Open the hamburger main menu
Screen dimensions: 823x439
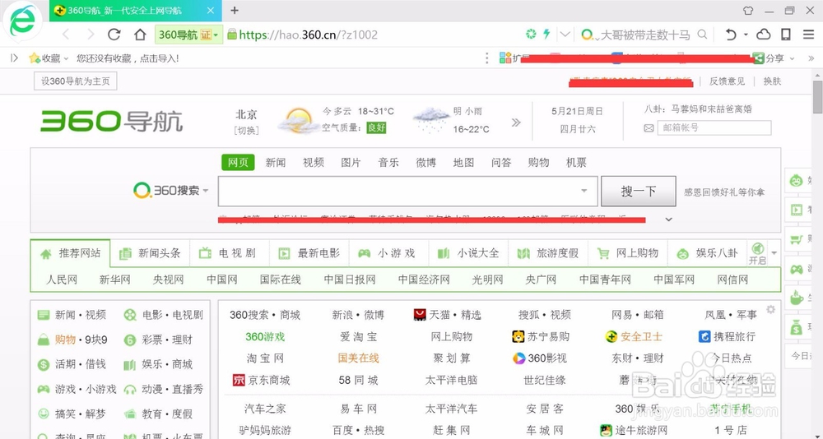tap(808, 35)
